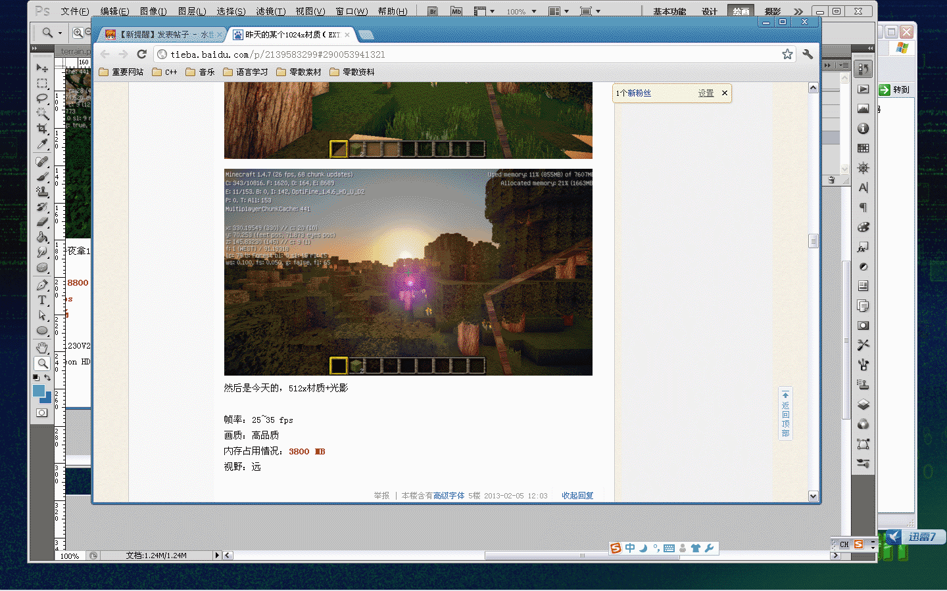Switch foreground and background colors
The height and width of the screenshot is (591, 947).
(x=47, y=378)
